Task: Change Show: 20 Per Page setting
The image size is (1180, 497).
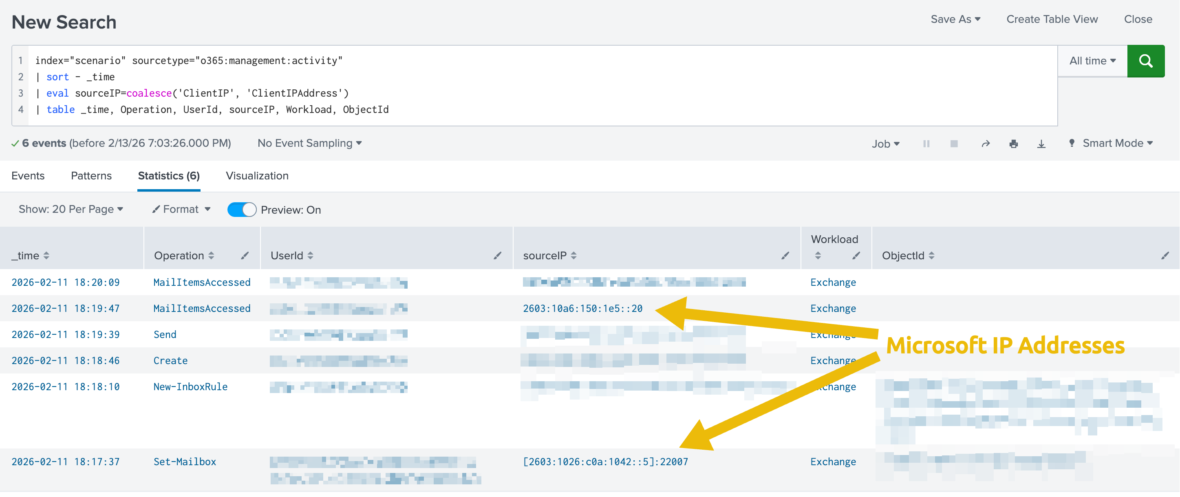Action: (71, 209)
